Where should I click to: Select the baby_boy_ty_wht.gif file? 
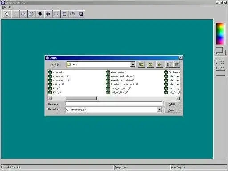pyautogui.click(x=124, y=84)
